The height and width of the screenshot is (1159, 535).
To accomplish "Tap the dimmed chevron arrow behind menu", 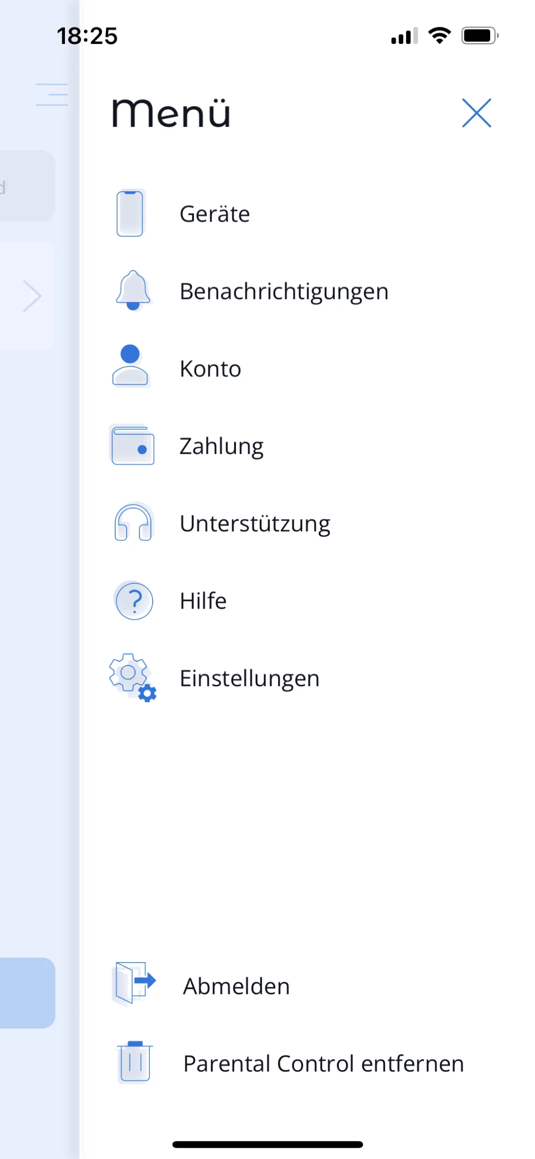I will point(33,296).
